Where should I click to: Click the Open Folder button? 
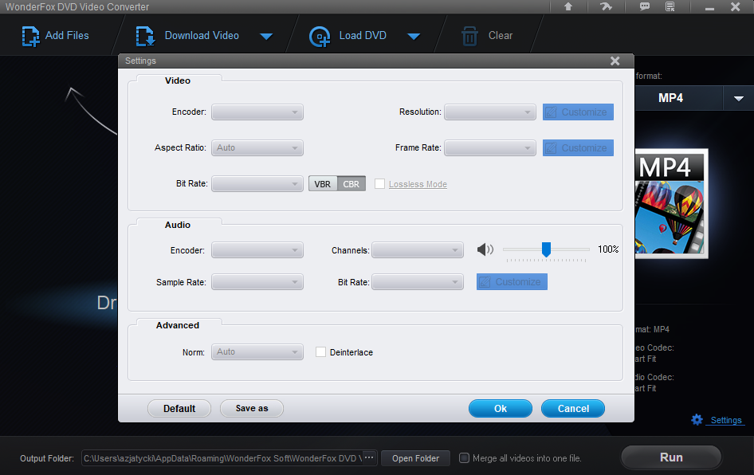(415, 458)
